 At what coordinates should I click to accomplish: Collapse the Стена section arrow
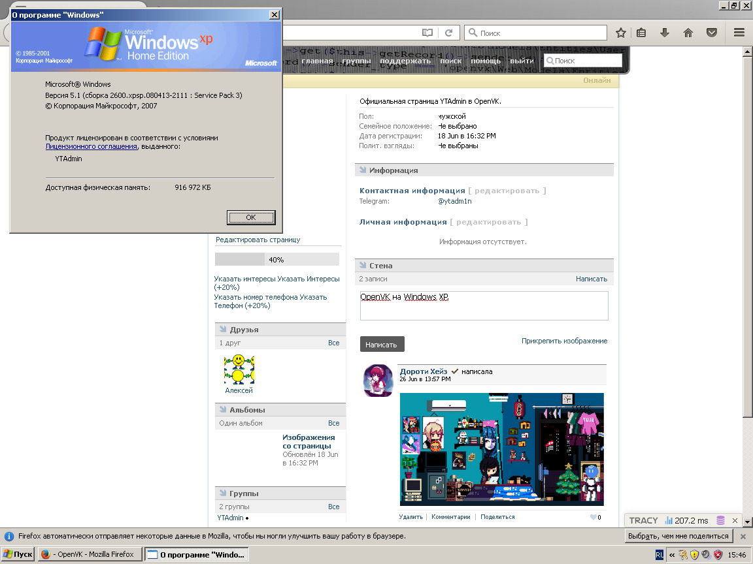tap(363, 265)
